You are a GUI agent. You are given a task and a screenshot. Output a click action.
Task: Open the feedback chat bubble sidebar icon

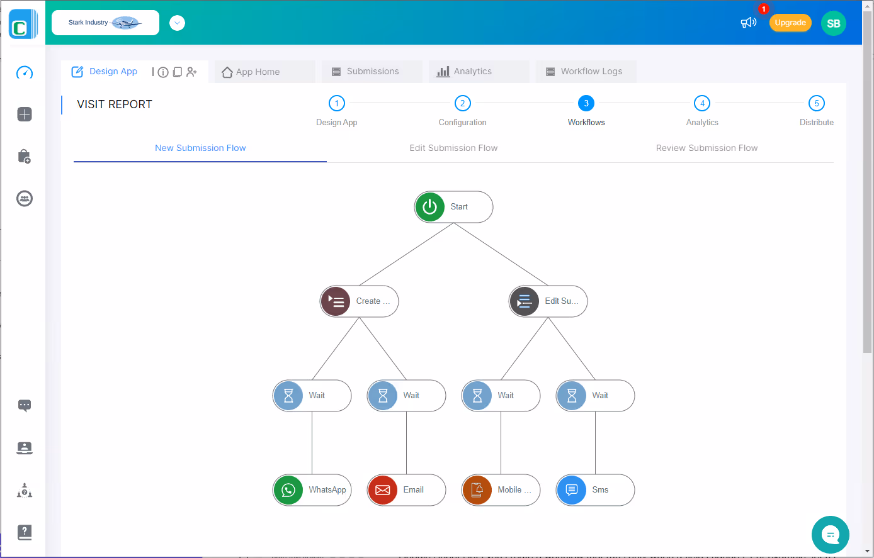click(25, 406)
